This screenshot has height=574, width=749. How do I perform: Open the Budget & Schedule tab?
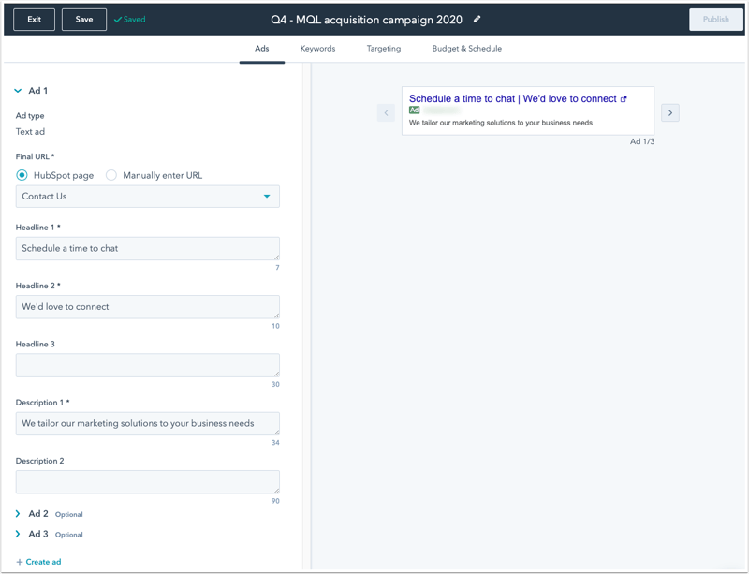click(x=466, y=49)
